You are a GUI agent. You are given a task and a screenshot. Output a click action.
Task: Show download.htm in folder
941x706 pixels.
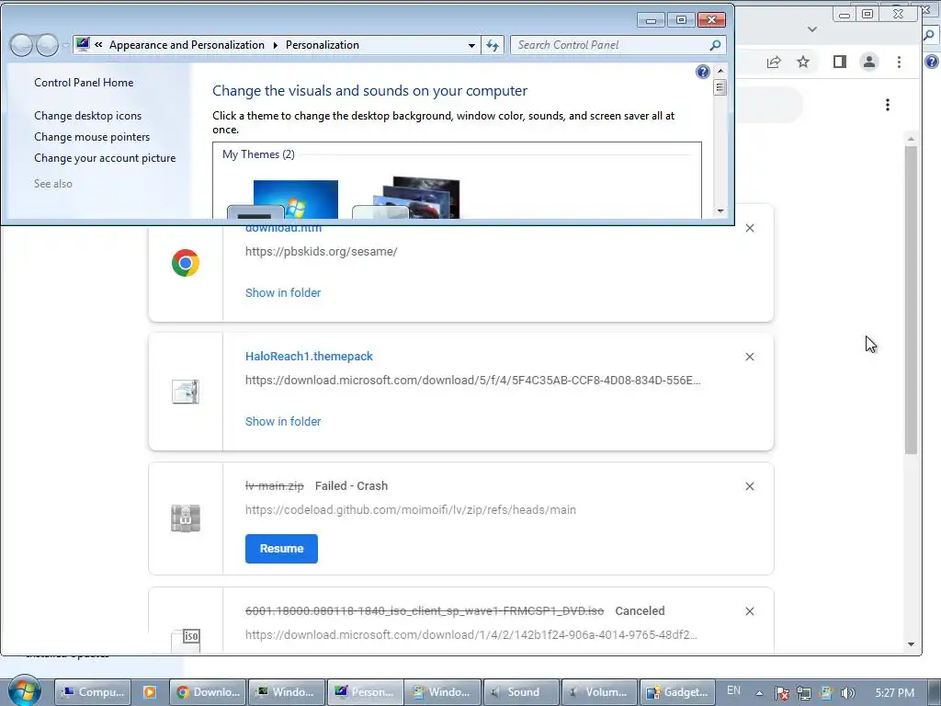coord(283,293)
